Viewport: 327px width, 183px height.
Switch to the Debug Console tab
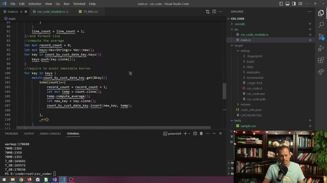pos(50,134)
